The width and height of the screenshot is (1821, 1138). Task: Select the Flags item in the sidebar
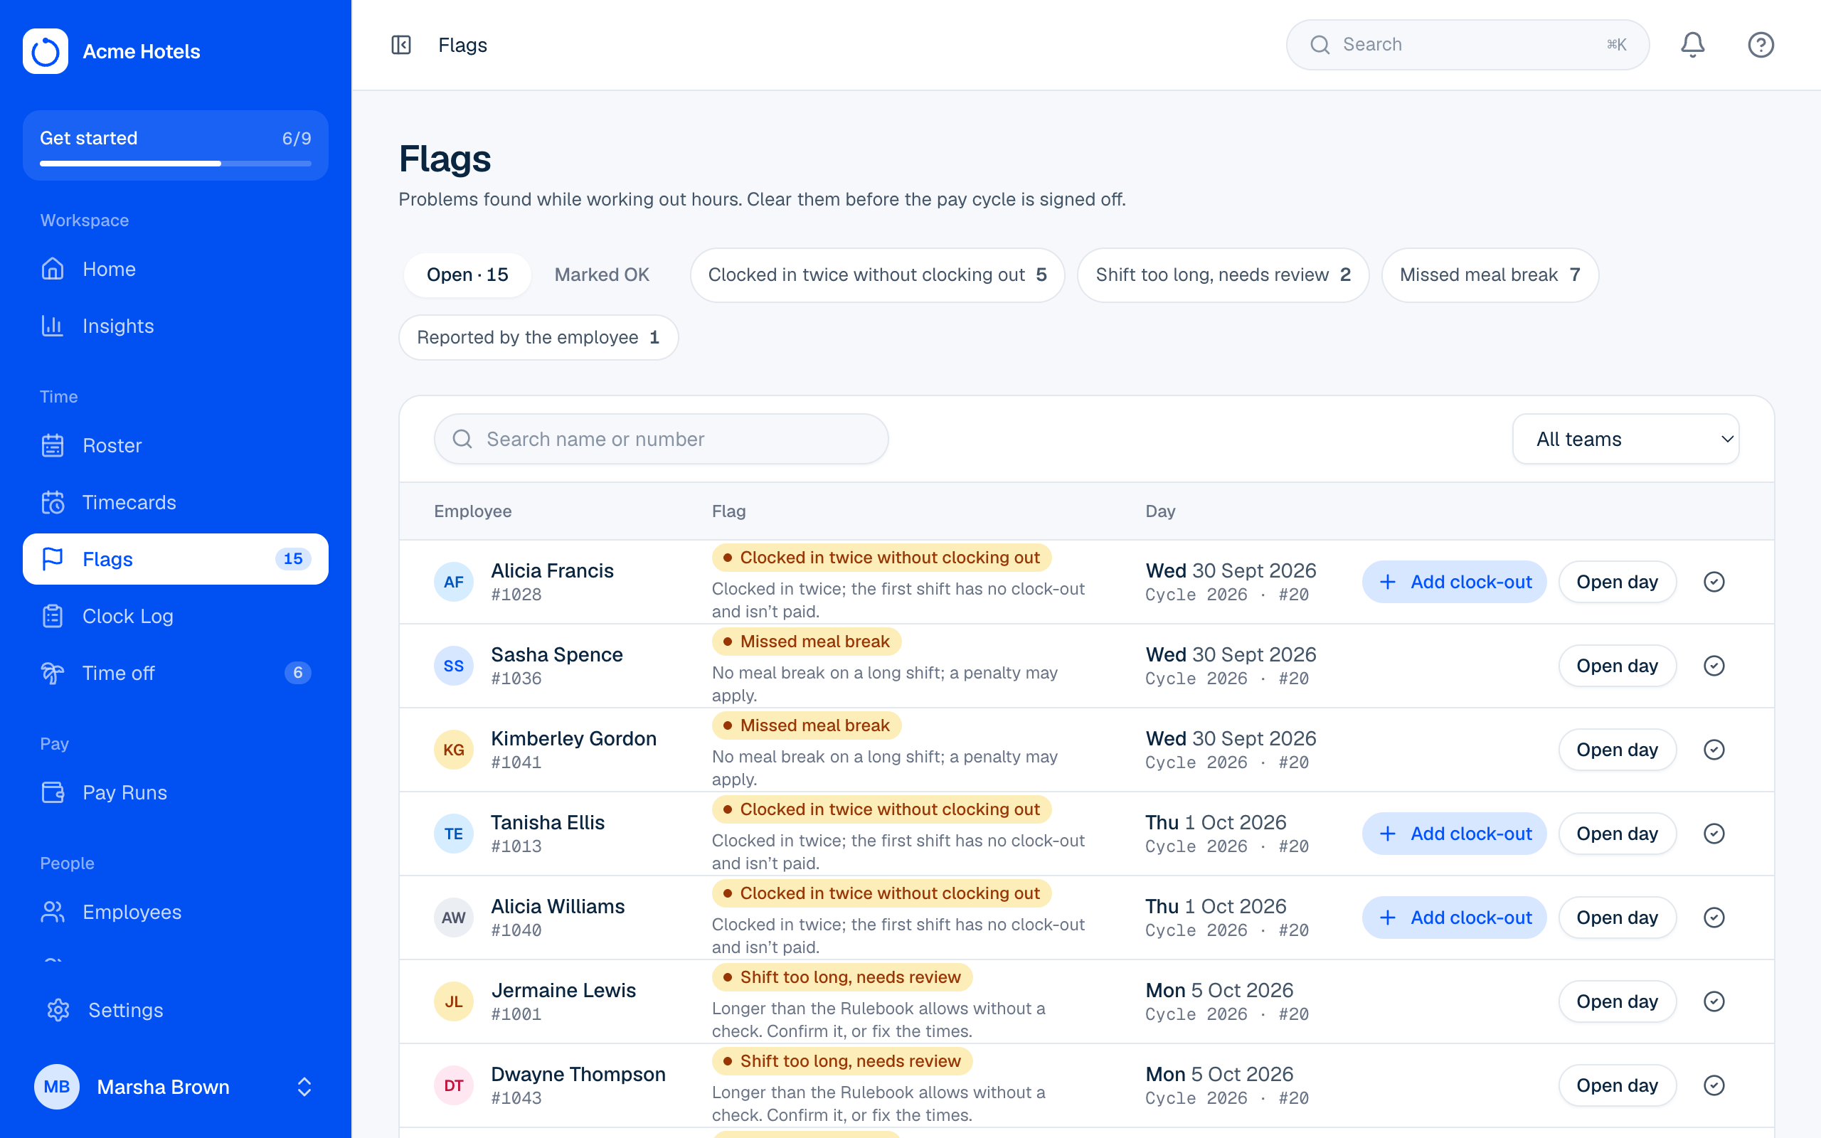pos(175,559)
